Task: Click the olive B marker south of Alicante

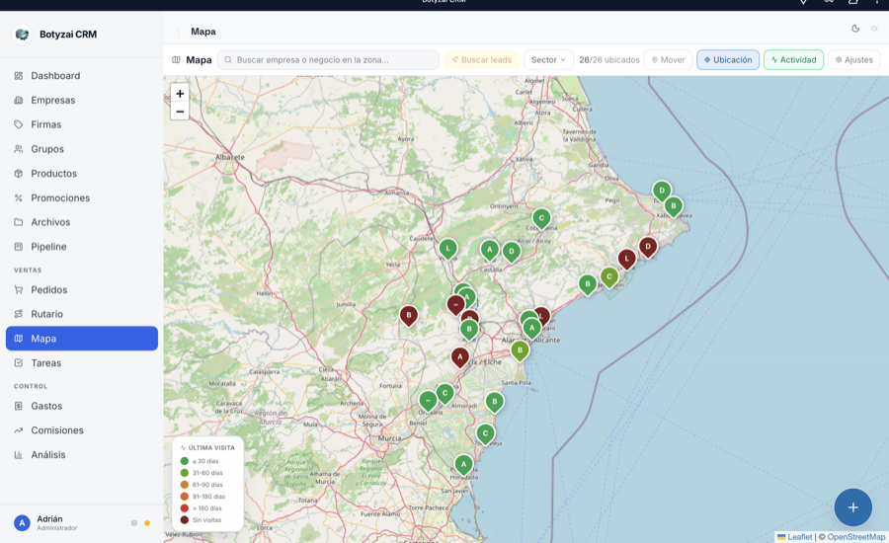Action: click(x=520, y=350)
